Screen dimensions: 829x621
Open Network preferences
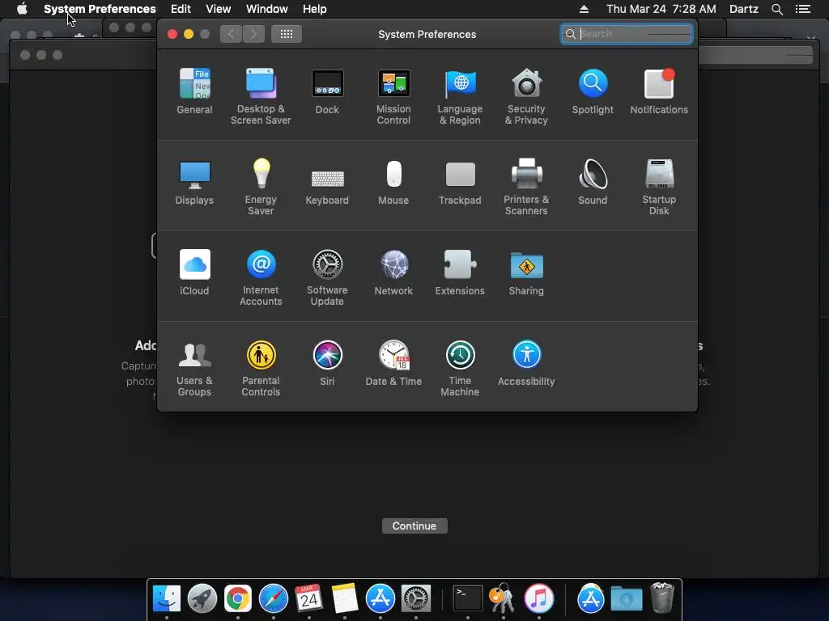click(x=393, y=272)
